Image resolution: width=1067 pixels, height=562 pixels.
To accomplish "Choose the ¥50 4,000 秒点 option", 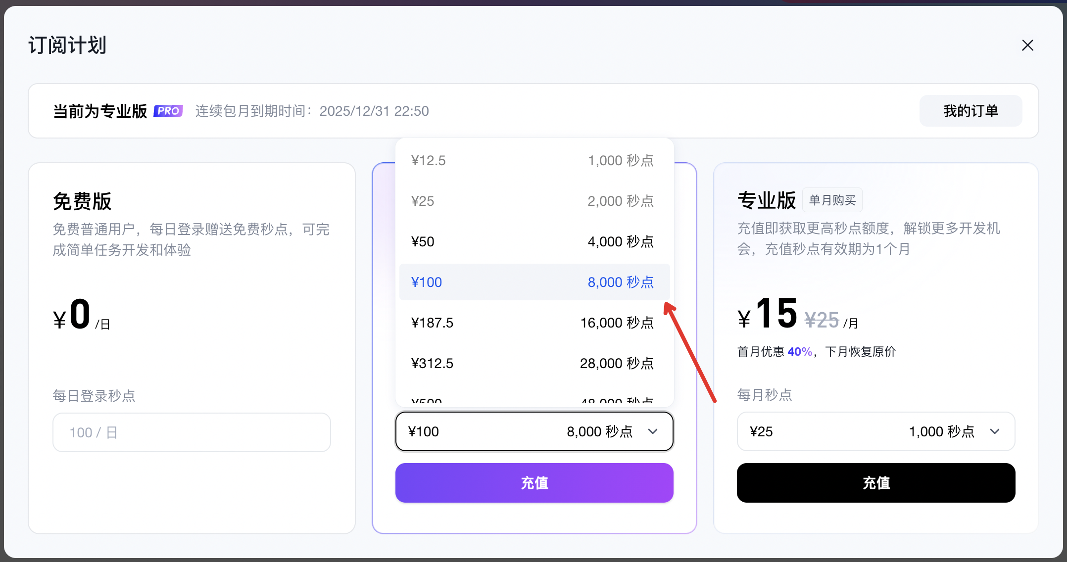I will [x=533, y=242].
